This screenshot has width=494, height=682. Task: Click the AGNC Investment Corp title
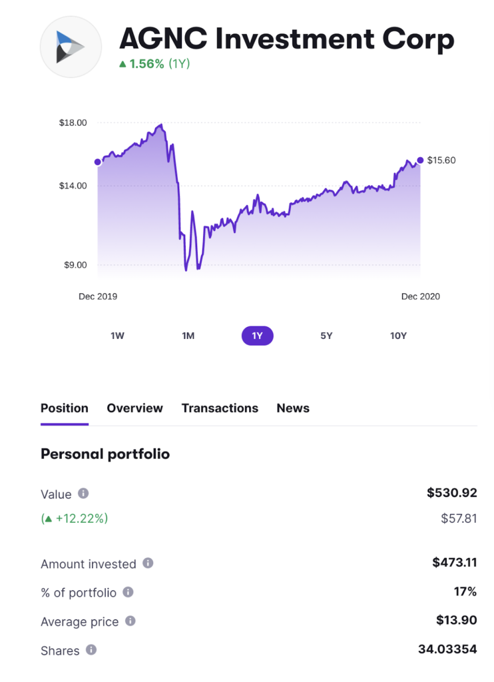point(286,39)
